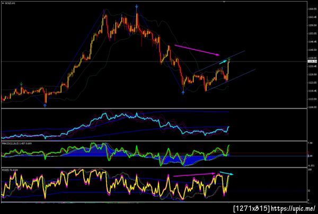Click the 1163.45 label on the price scale
Image resolution: width=318 pixels, height=214 pixels.
(x=312, y=17)
